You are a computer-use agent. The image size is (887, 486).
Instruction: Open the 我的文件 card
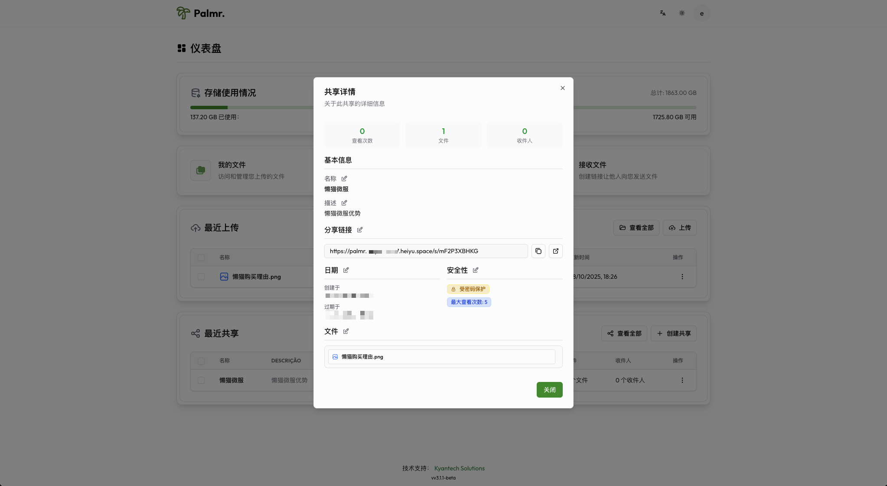pyautogui.click(x=245, y=170)
